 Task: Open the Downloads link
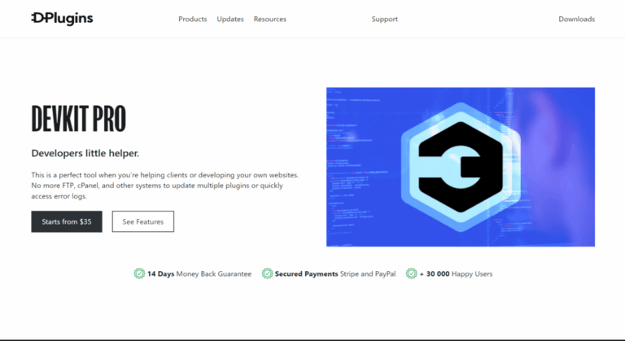(x=576, y=20)
